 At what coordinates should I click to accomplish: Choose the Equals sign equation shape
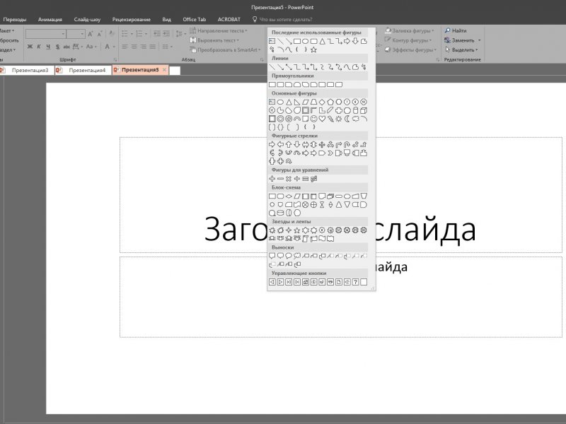(x=306, y=179)
